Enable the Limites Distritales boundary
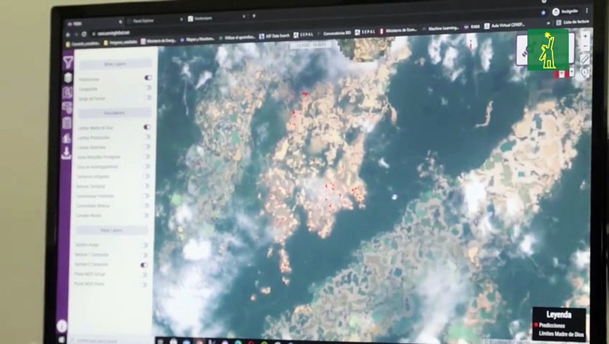The width and height of the screenshot is (609, 344). pyautogui.click(x=147, y=147)
